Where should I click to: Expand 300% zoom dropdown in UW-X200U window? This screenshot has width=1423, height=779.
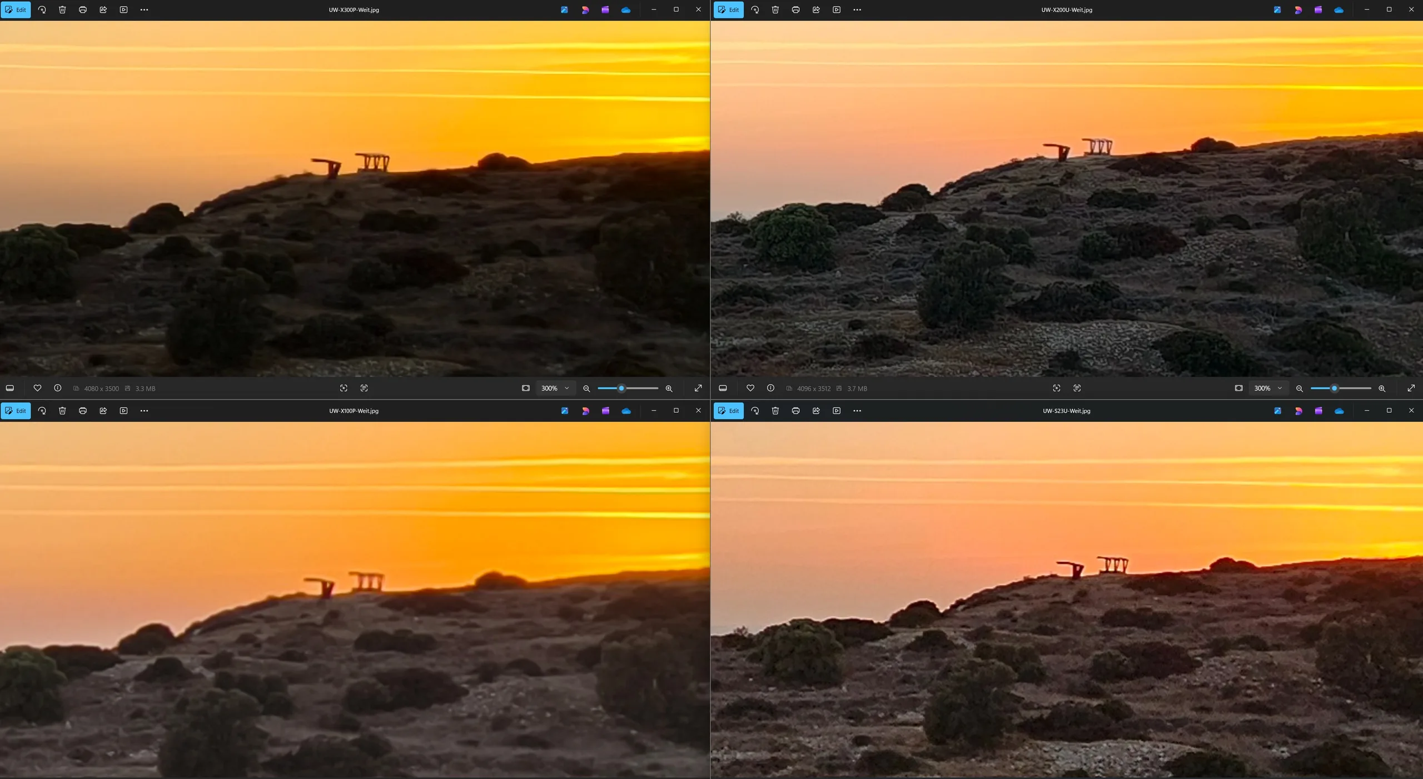coord(1280,388)
